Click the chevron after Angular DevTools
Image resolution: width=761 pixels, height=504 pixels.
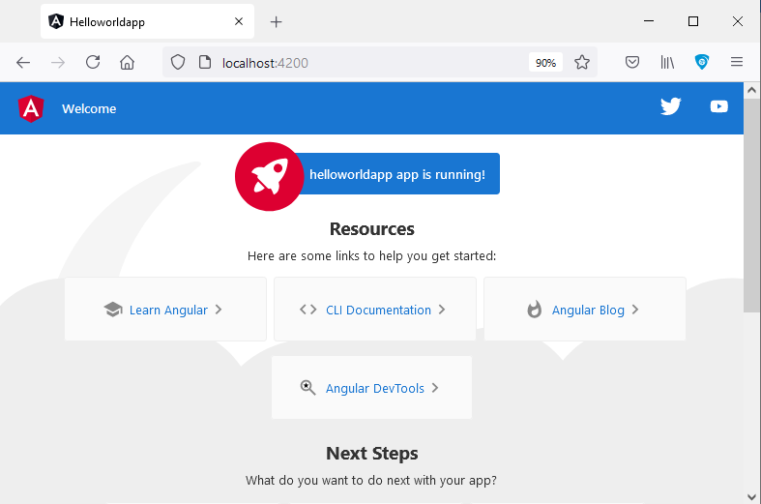[x=435, y=388]
